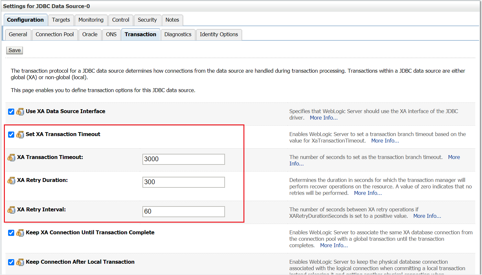
Task: Click the change icon next to XA Transaction Timeout field label
Action: [11, 157]
